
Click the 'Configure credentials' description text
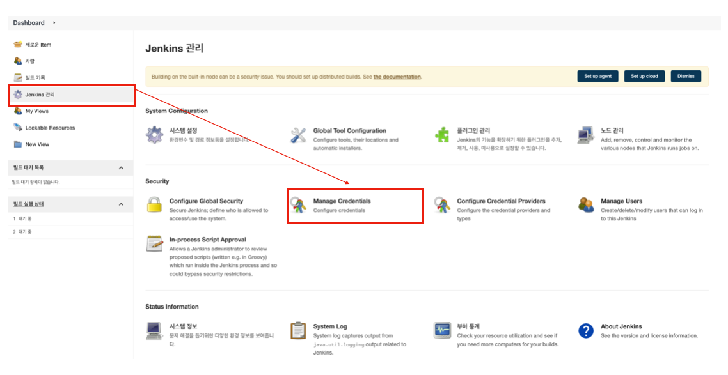(339, 210)
